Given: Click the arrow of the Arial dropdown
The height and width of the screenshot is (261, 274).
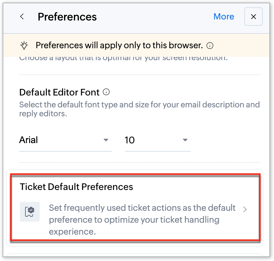Looking at the screenshot, I should [106, 140].
